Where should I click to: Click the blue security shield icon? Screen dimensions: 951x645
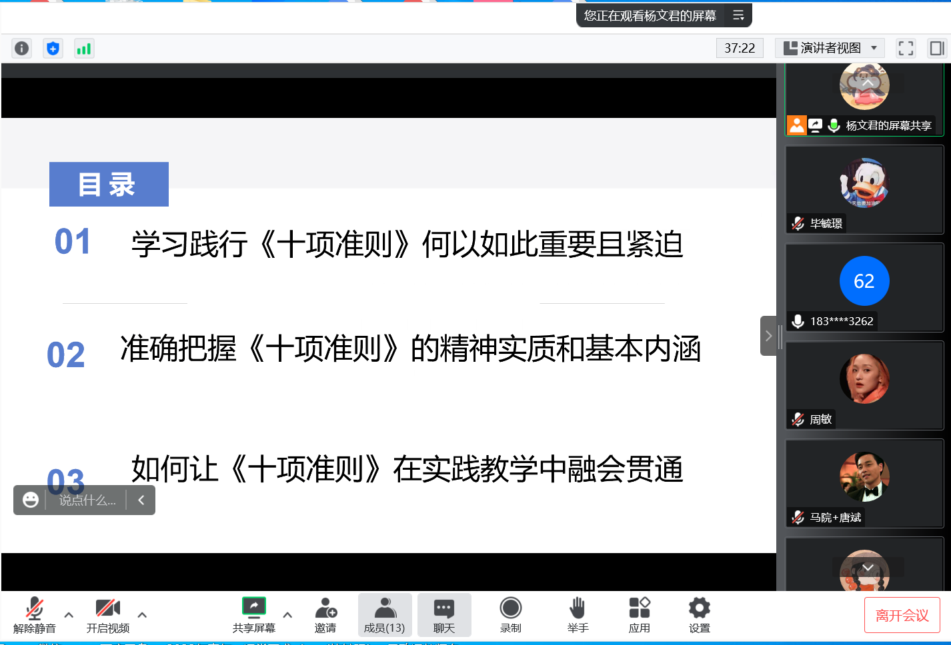tap(53, 49)
